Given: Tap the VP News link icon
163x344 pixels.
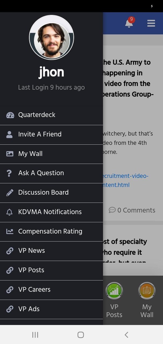Looking at the screenshot, I should coord(10,250).
